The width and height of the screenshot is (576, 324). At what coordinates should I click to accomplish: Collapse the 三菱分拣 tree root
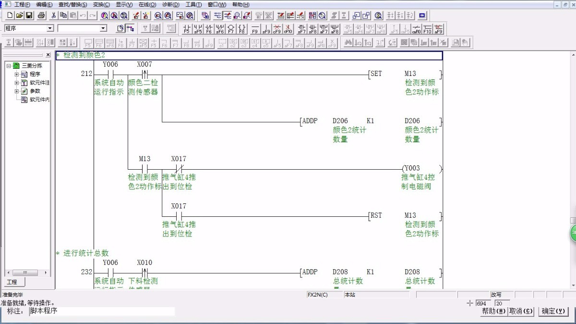(9, 65)
